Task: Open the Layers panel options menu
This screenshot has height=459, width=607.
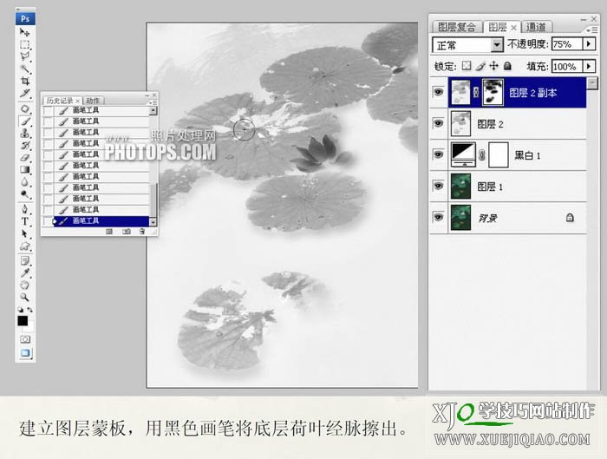Action: 591,29
